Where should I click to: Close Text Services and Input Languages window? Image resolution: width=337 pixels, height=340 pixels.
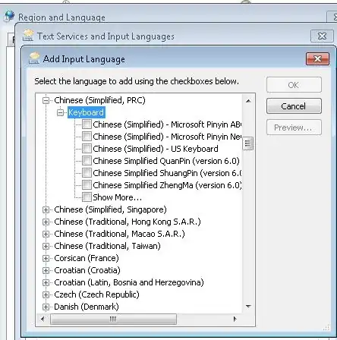[x=322, y=36]
